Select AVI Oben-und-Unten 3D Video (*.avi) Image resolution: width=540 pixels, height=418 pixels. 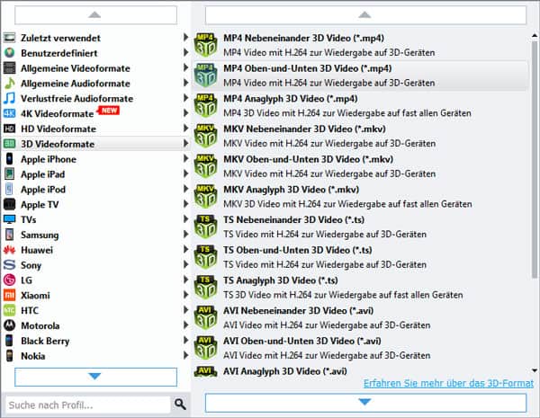[360, 348]
